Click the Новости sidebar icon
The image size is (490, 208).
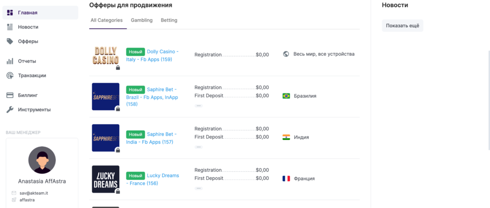[x=10, y=27]
